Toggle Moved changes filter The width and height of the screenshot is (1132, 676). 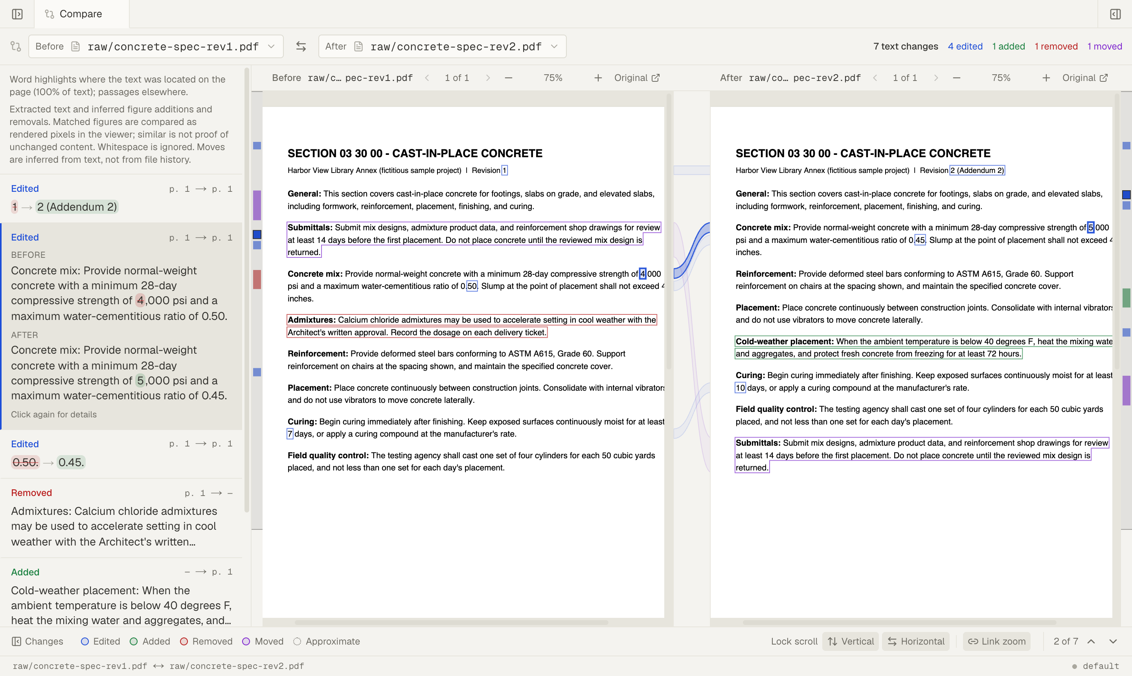point(263,641)
